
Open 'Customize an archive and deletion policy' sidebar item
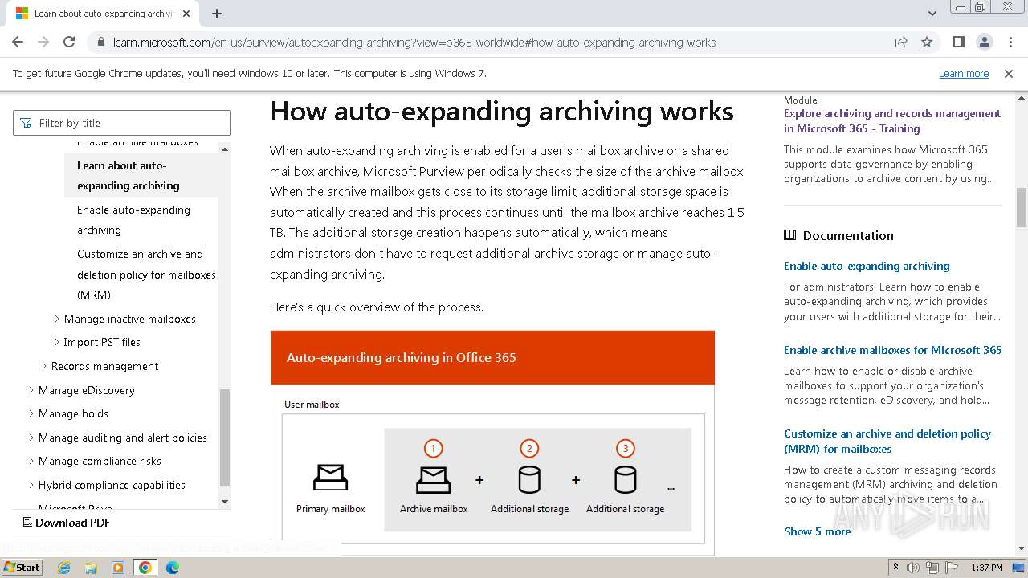(146, 275)
